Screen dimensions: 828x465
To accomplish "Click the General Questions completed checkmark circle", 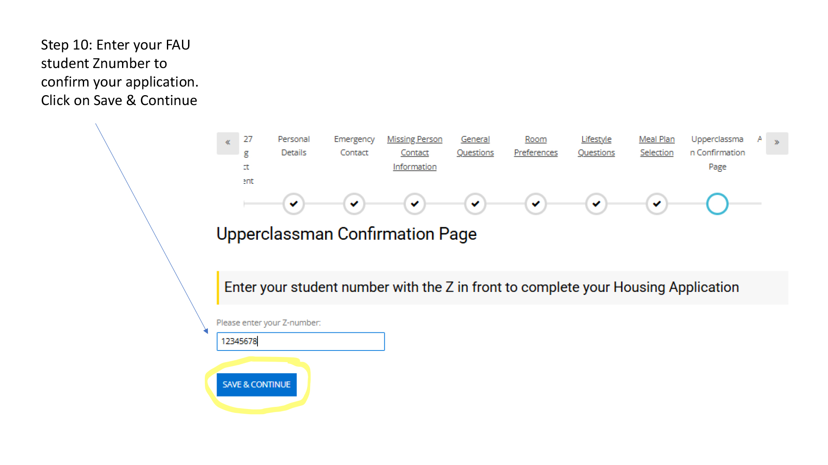I will coord(475,204).
